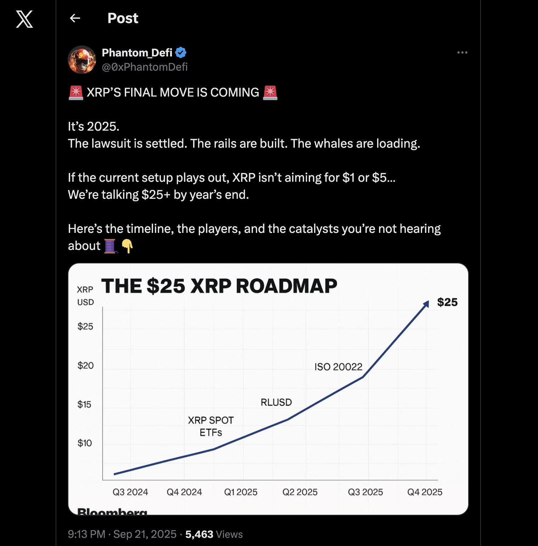This screenshot has width=538, height=546.
Task: Open Phantom_Defi's profile avatar
Action: (x=82, y=60)
